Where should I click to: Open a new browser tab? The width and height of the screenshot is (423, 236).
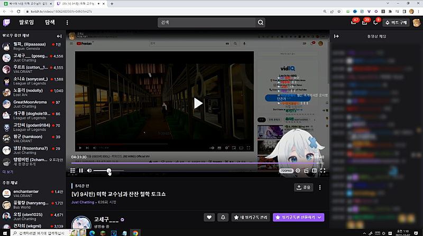pos(112,4)
